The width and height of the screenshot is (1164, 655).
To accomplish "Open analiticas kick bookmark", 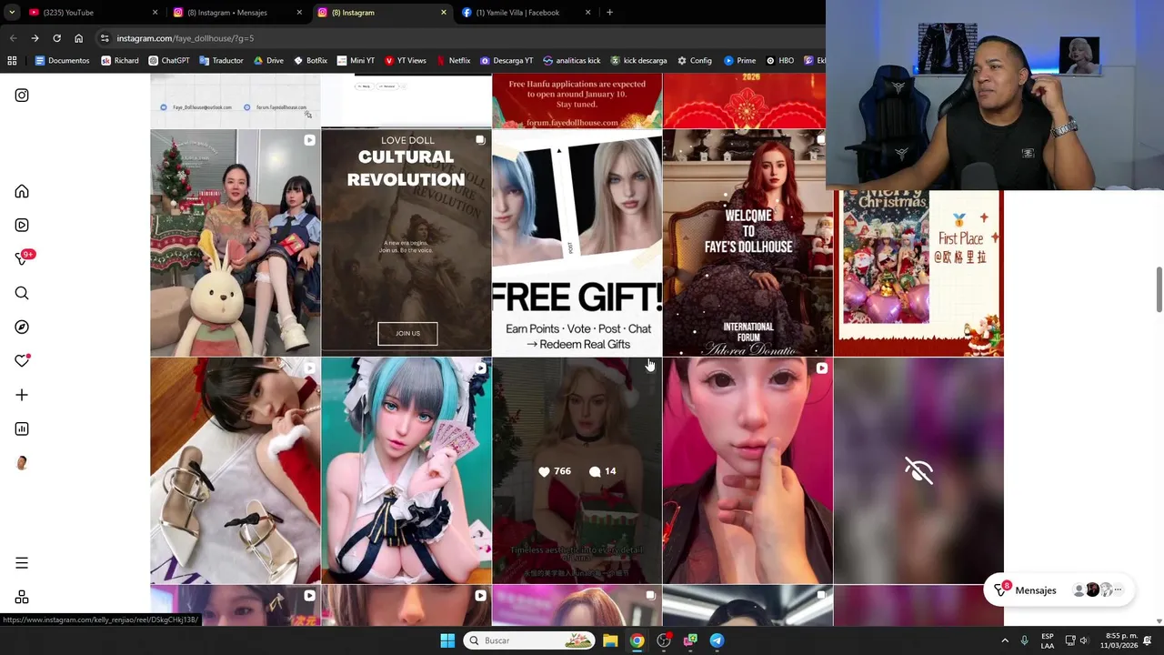I will 571,61.
